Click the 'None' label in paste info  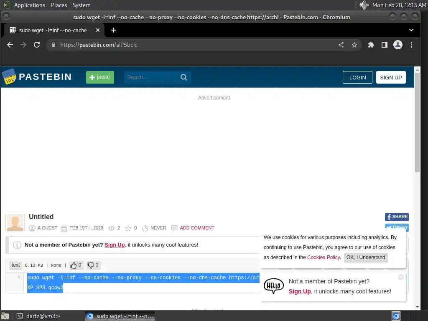[x=56, y=265]
